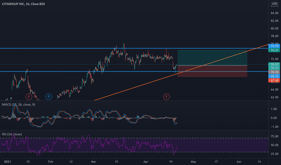Select the MACD (12, 26, close, 9) label

[18, 104]
